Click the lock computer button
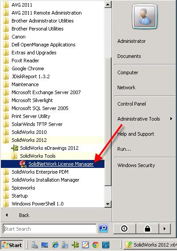Screen dimensions: 177x251 pyautogui.click(x=147, y=228)
